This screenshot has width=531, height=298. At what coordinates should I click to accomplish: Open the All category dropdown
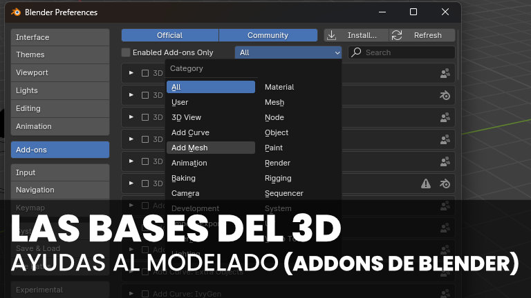pos(288,52)
